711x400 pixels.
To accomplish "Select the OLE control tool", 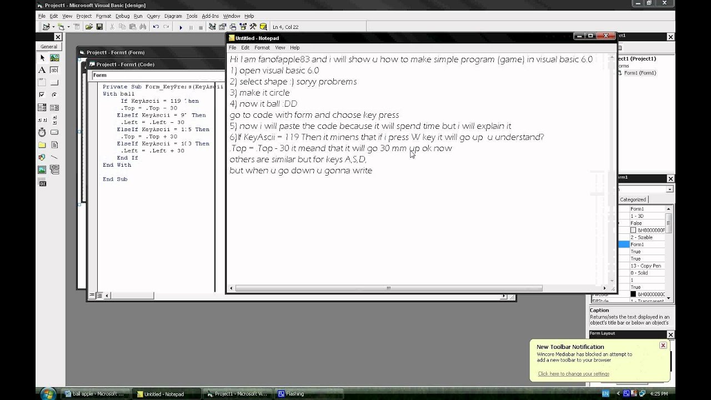I will coord(42,182).
